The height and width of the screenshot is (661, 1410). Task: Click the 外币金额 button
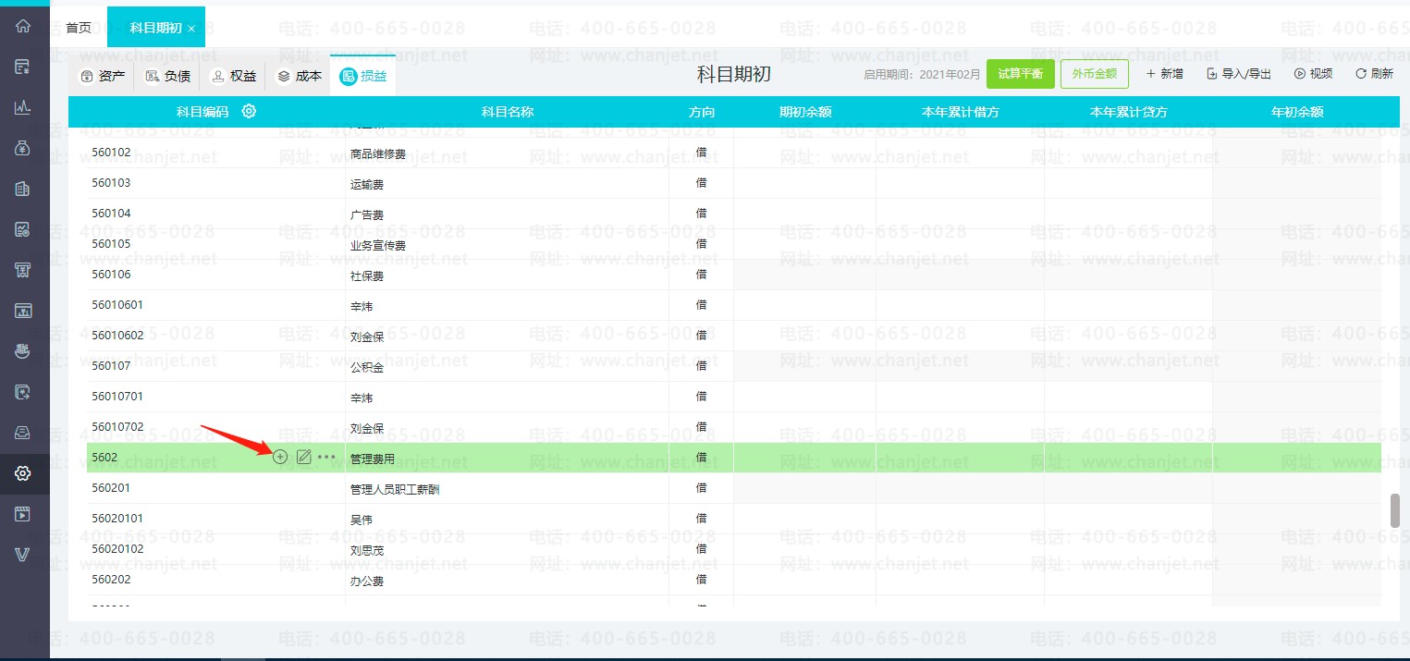tap(1094, 74)
